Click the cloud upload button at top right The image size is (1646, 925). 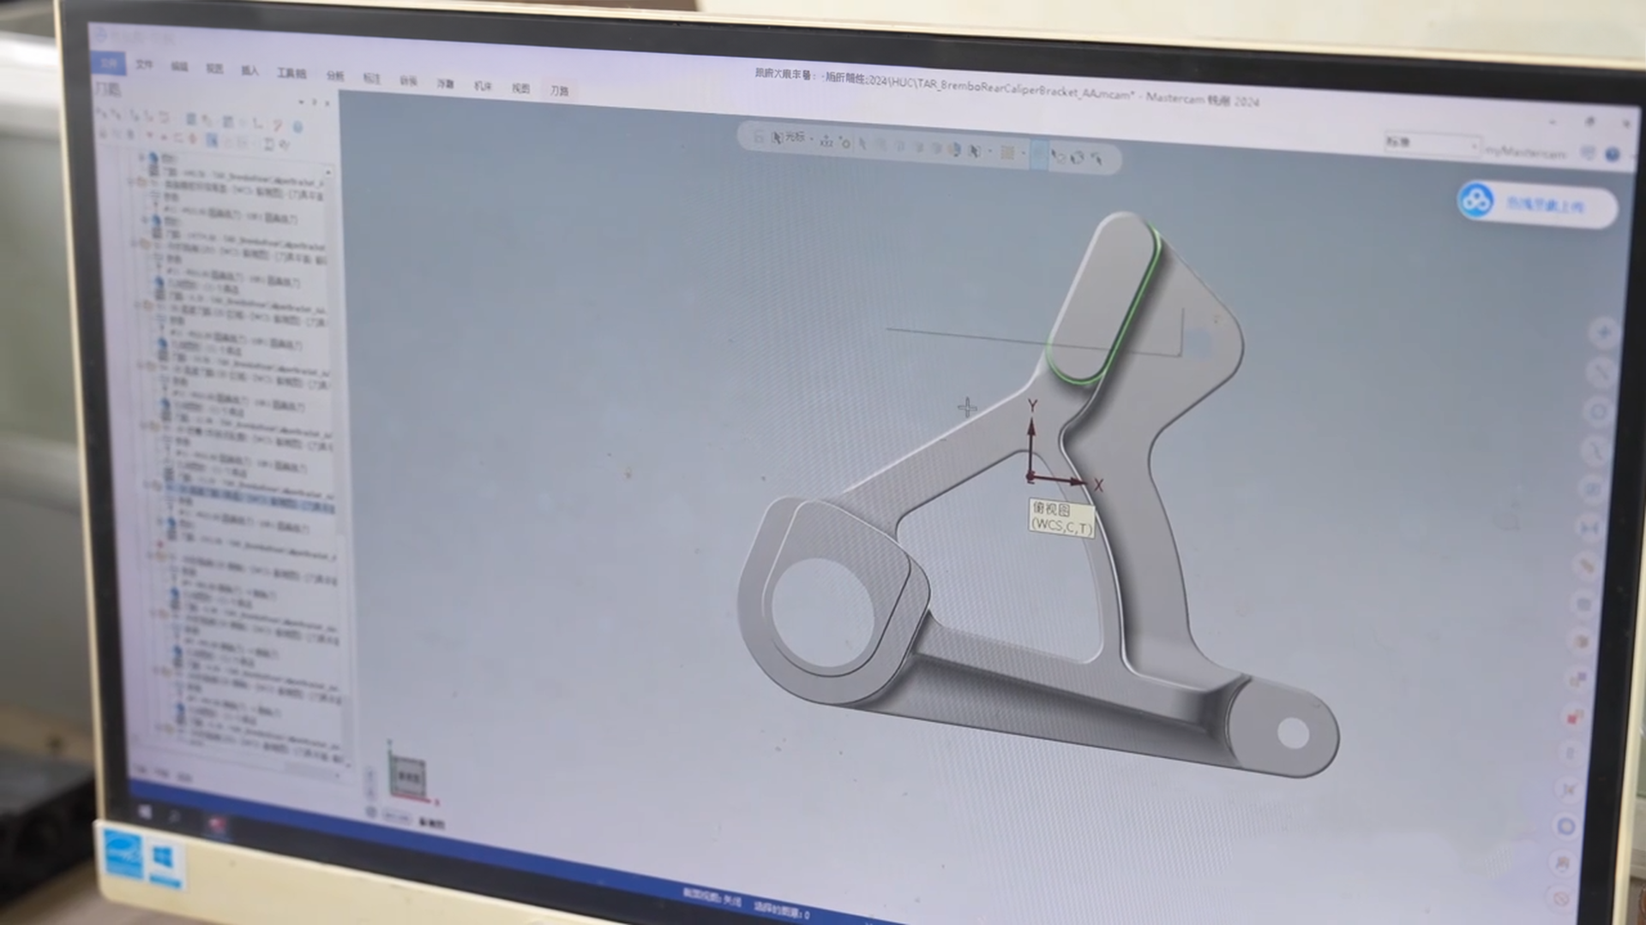click(1536, 203)
